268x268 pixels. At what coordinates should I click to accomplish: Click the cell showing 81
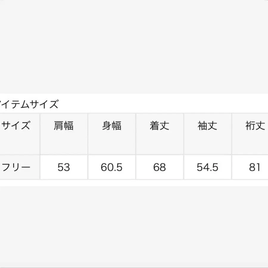tap(255, 167)
